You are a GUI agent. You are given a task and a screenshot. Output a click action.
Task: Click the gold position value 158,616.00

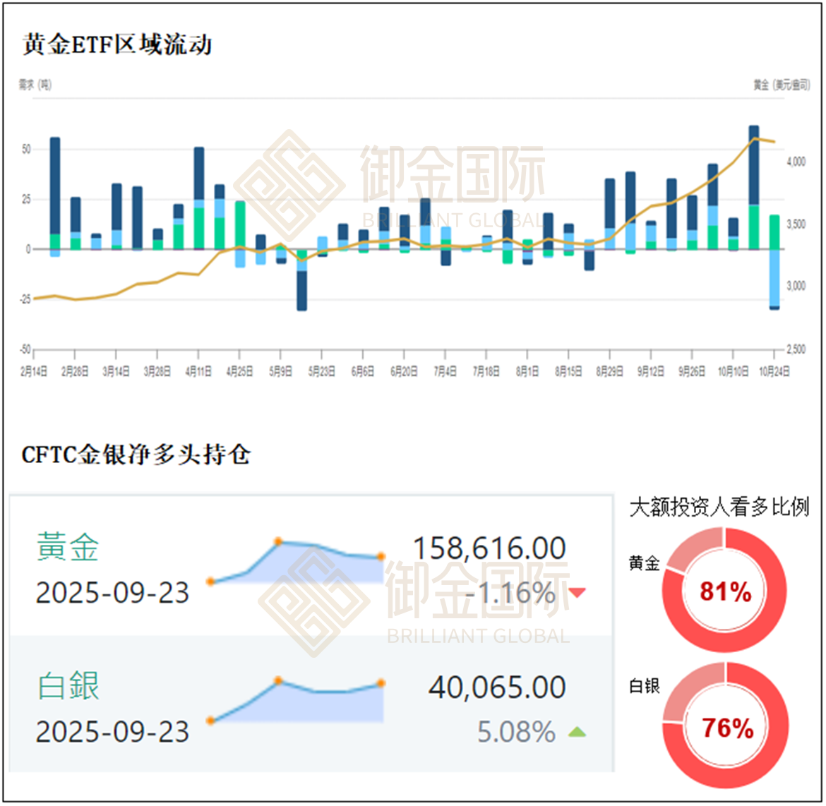click(489, 548)
